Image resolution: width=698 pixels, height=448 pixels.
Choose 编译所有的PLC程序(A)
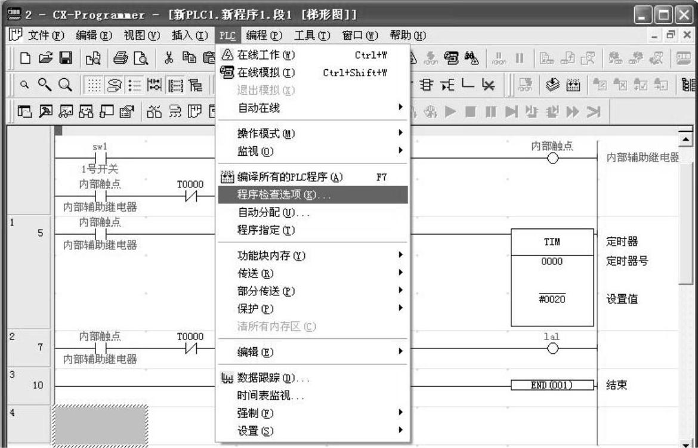tap(313, 177)
